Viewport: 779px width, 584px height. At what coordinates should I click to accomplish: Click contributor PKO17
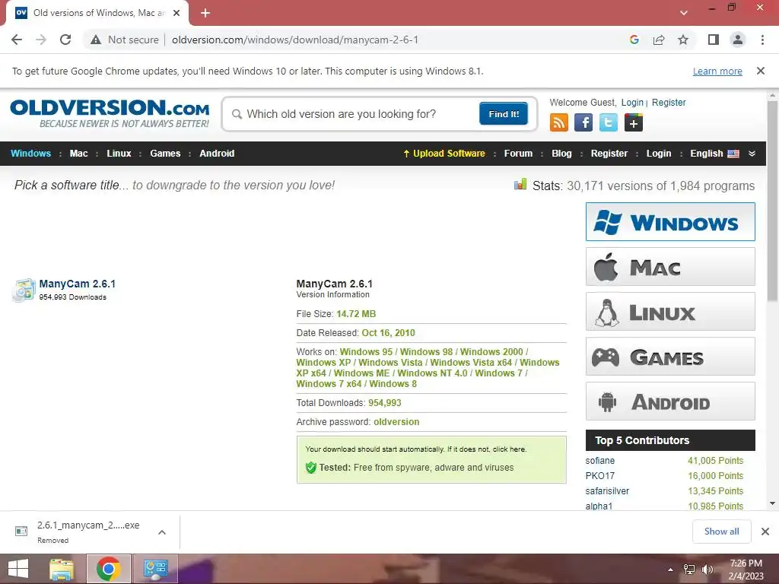[599, 476]
